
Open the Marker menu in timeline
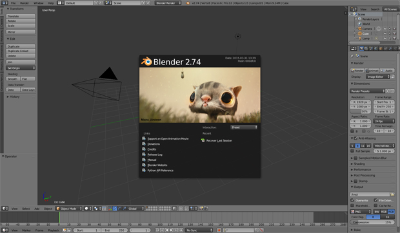26,230
